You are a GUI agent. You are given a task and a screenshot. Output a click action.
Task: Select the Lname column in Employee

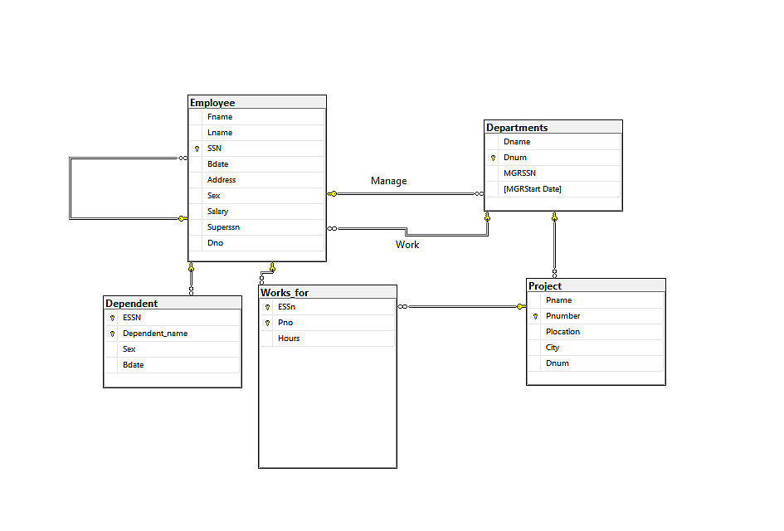[257, 133]
